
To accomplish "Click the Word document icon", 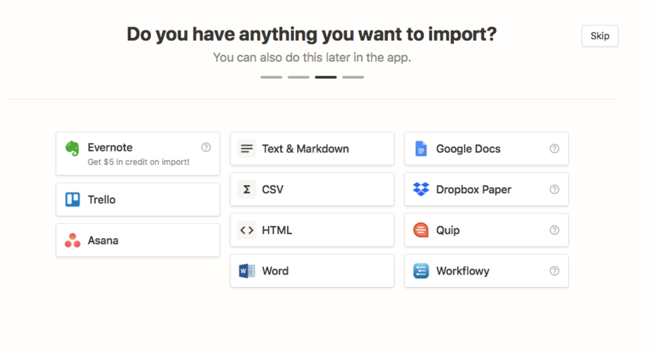I will [x=247, y=271].
